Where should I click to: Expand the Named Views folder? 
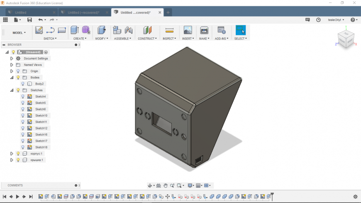pyautogui.click(x=12, y=65)
